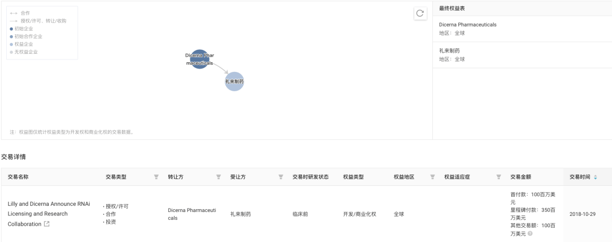Sort by 交易时间 arrow icon
Viewport: 612px width, 242px height.
click(595, 177)
